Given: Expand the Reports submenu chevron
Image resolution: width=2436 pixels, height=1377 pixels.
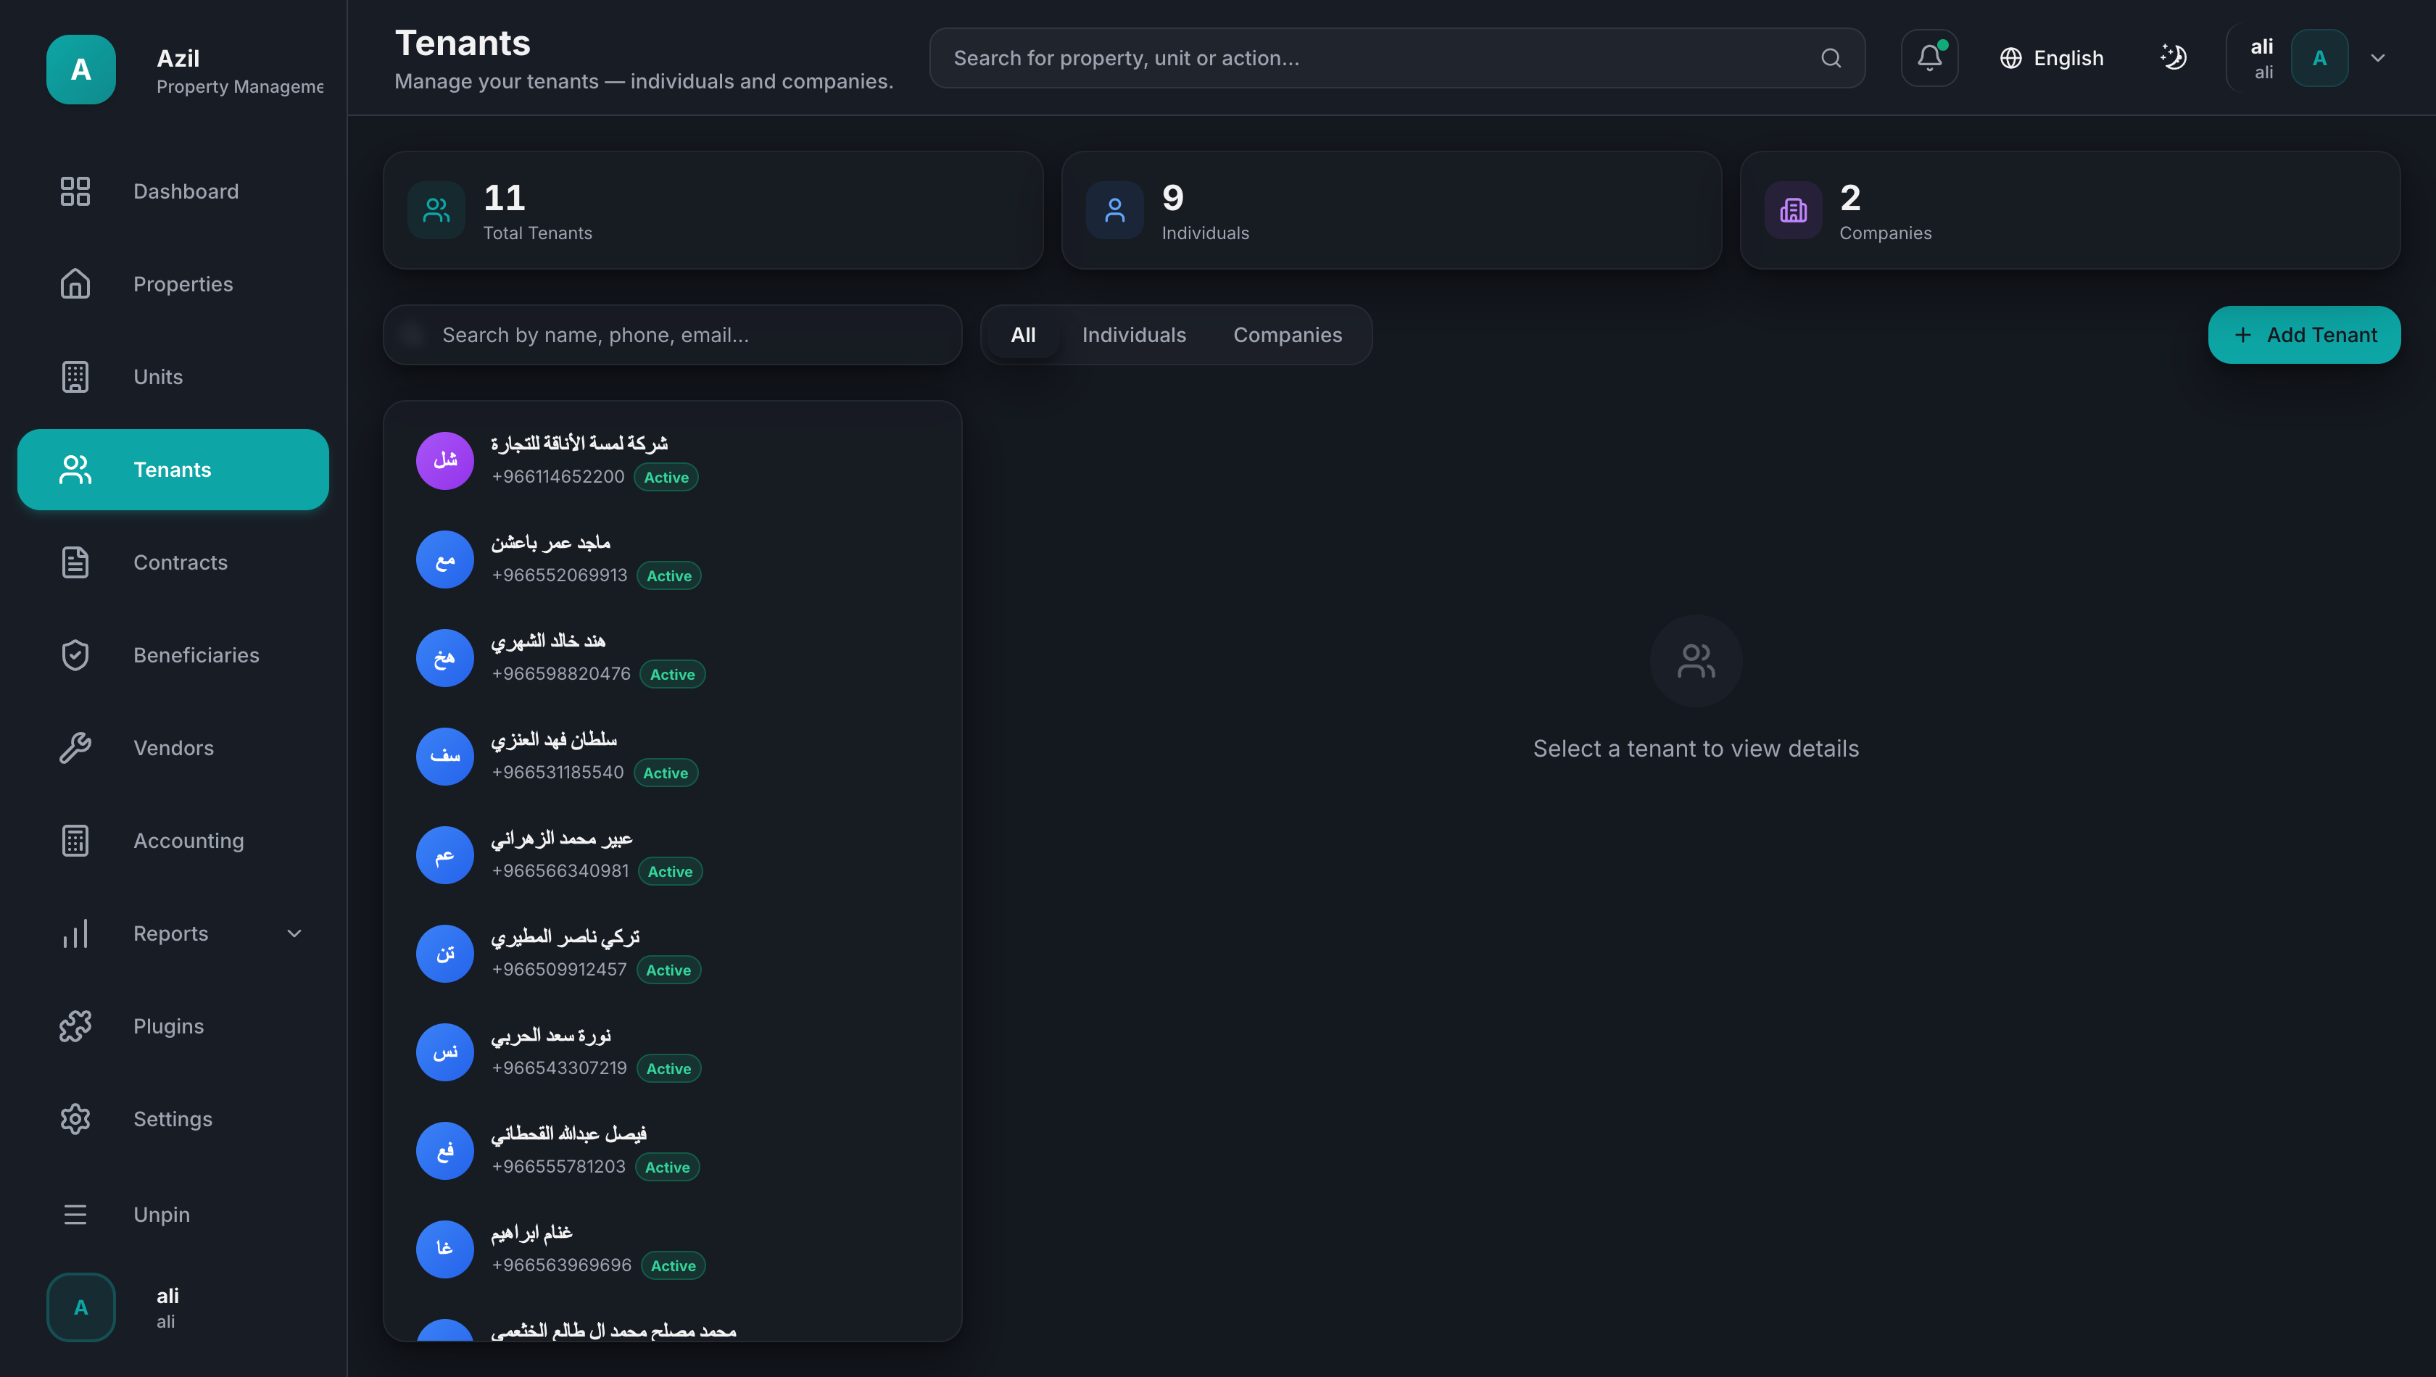Looking at the screenshot, I should click(x=294, y=933).
